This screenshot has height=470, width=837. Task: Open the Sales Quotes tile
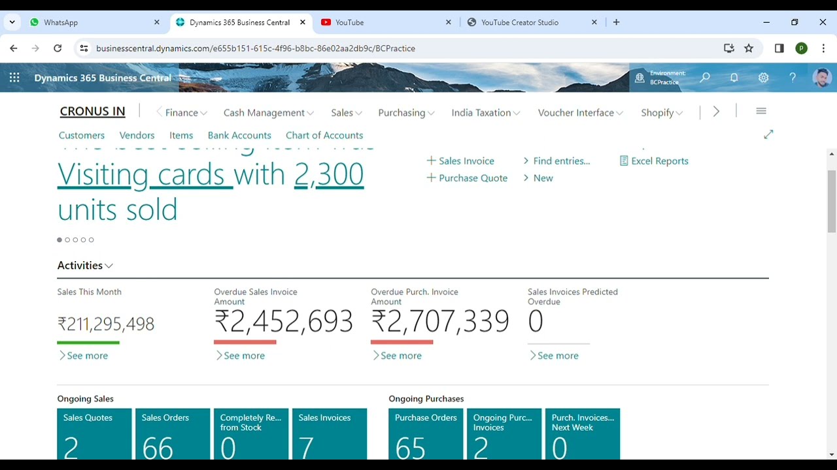tap(94, 433)
